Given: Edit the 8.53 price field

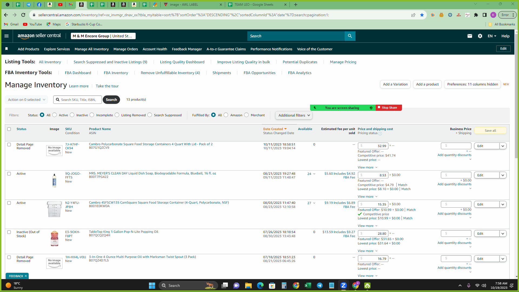Looking at the screenshot, I should (373, 175).
